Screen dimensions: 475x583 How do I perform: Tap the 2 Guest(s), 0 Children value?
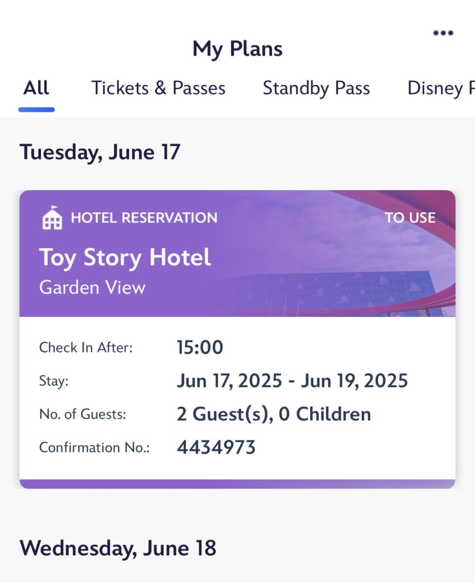pyautogui.click(x=274, y=414)
